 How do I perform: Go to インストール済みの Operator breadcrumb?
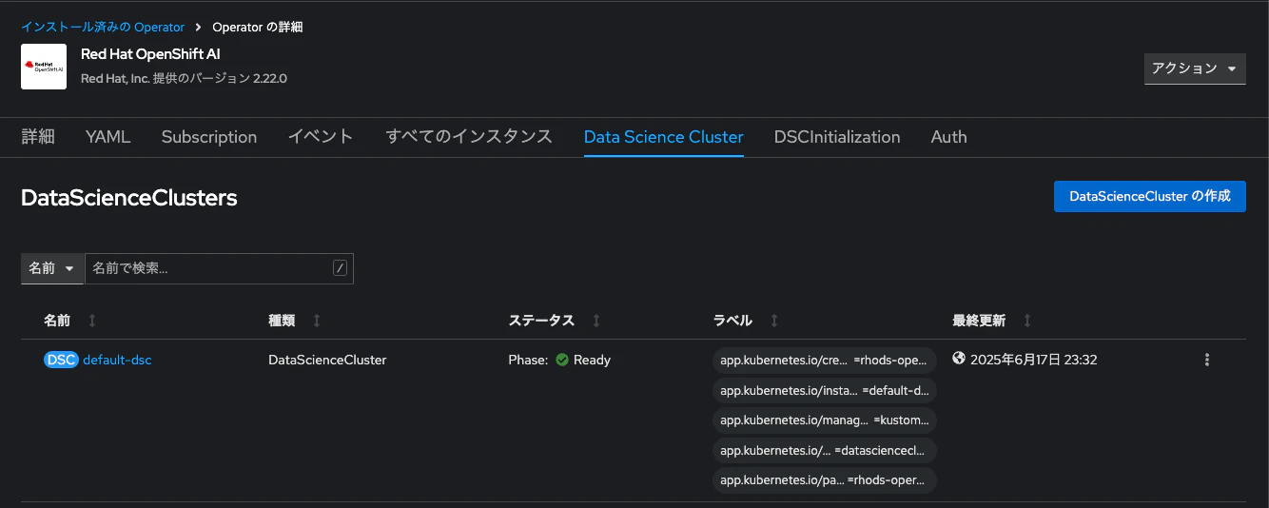(x=103, y=27)
